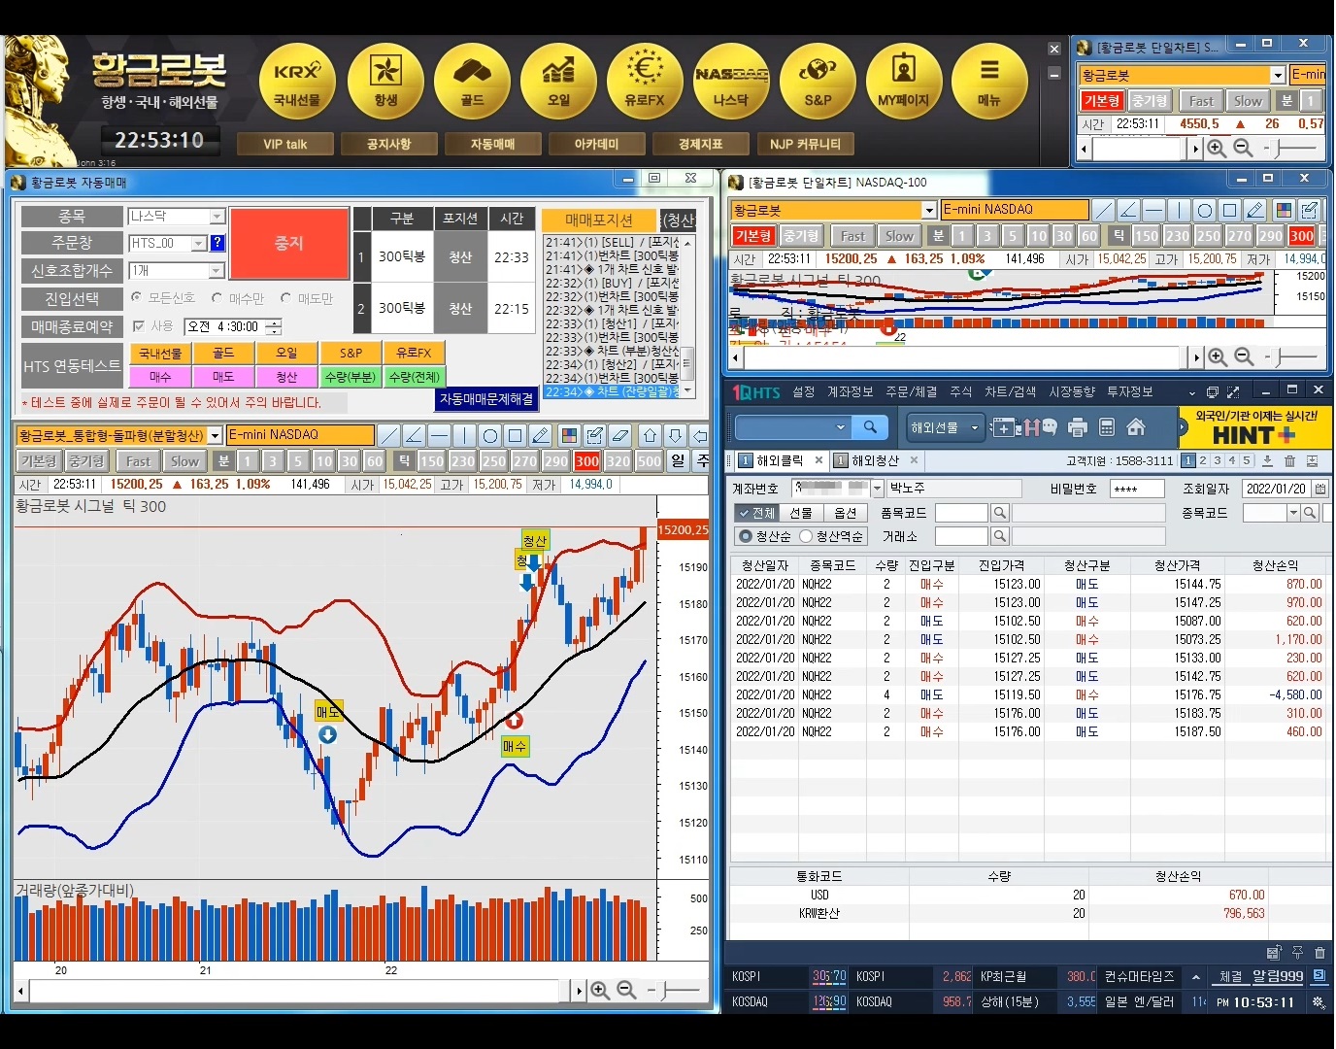The image size is (1336, 1049).
Task: Select the 청산역순 radio button
Action: click(x=806, y=536)
